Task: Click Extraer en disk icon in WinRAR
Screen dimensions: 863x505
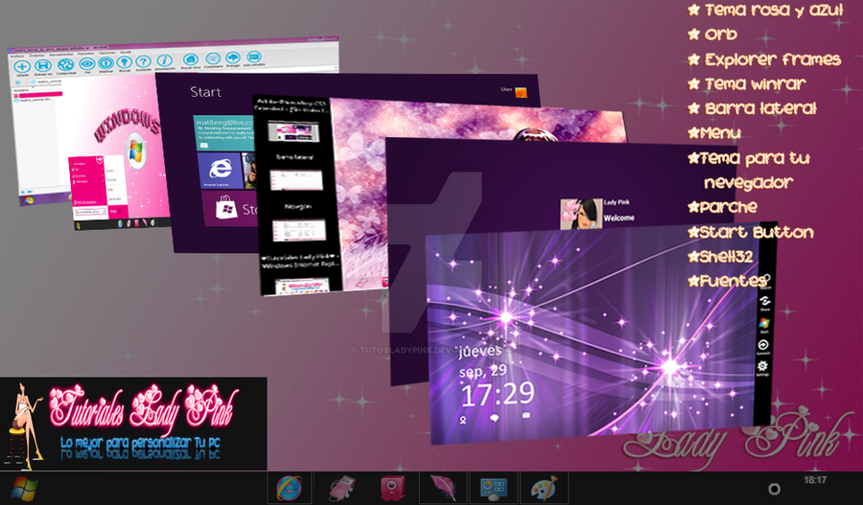Action: [43, 66]
